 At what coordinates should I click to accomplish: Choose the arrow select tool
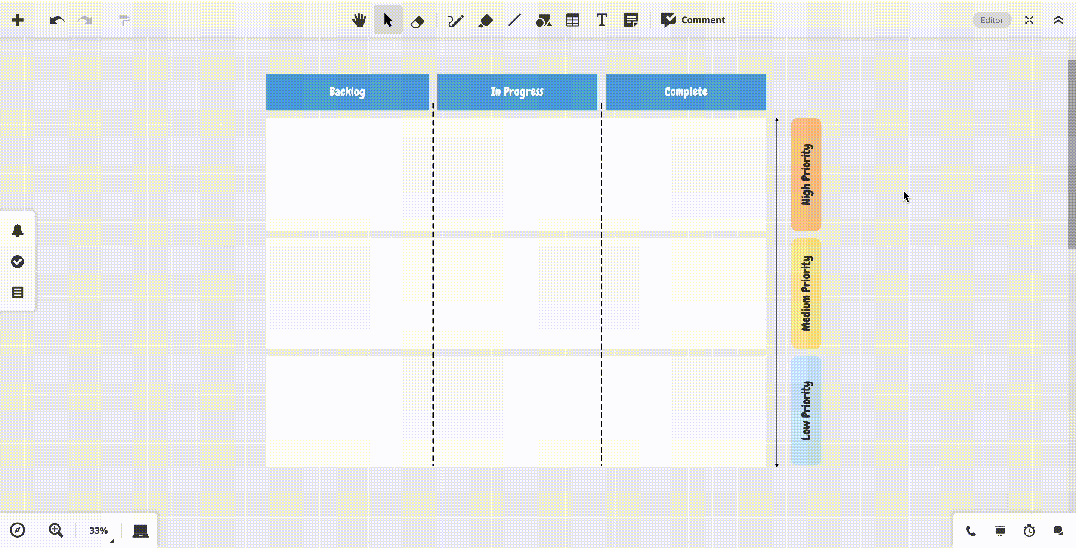click(388, 20)
